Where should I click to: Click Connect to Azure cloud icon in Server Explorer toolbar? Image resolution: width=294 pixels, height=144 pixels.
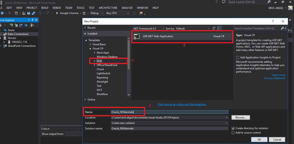point(26,25)
